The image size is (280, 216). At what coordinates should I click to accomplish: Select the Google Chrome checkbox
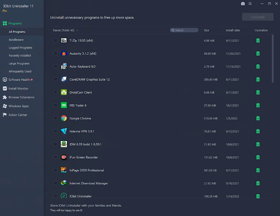coord(56,118)
